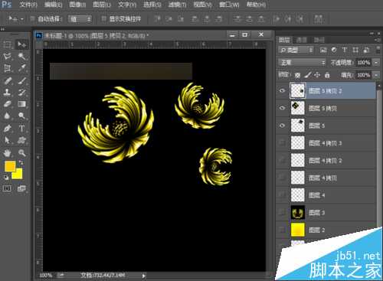
Task: Filter layers by pixel layer type
Action: click(323, 50)
